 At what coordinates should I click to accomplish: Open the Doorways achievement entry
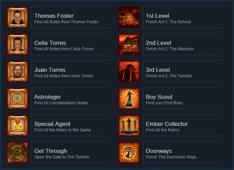[x=185, y=152]
